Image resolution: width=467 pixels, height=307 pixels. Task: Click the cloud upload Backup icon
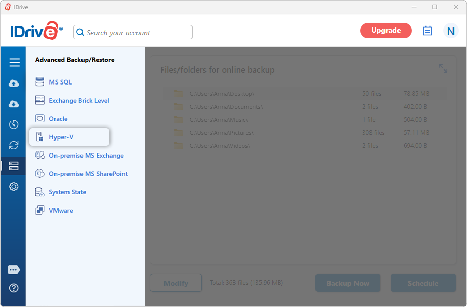(x=14, y=83)
